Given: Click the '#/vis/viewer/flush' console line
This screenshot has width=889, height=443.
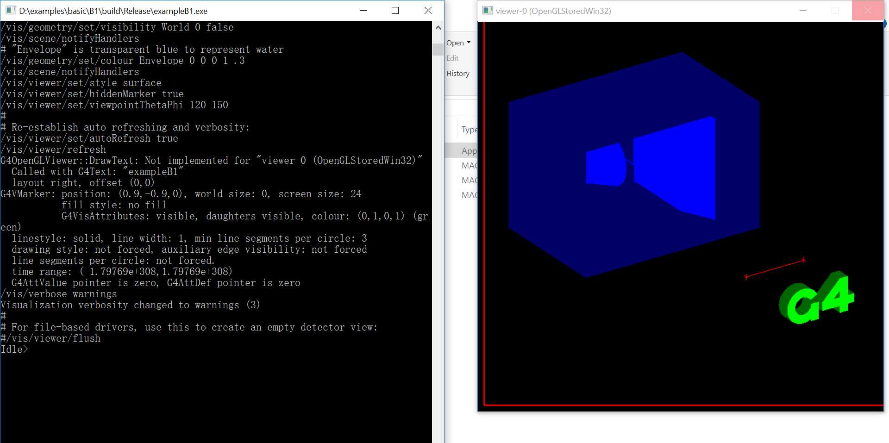Looking at the screenshot, I should pyautogui.click(x=50, y=338).
